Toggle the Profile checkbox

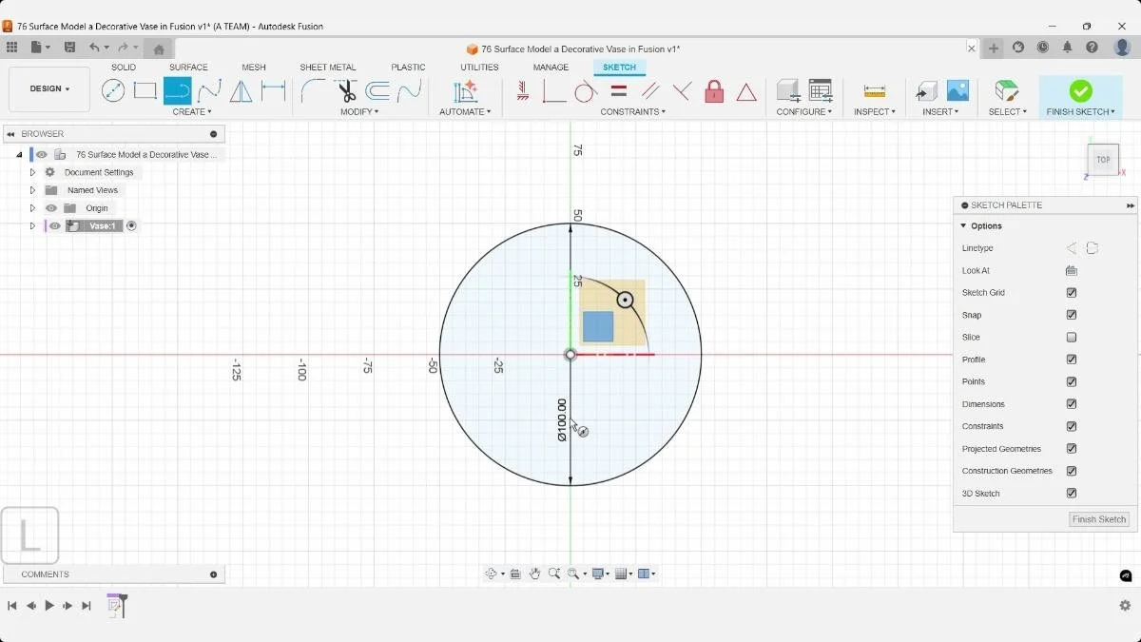(1072, 360)
